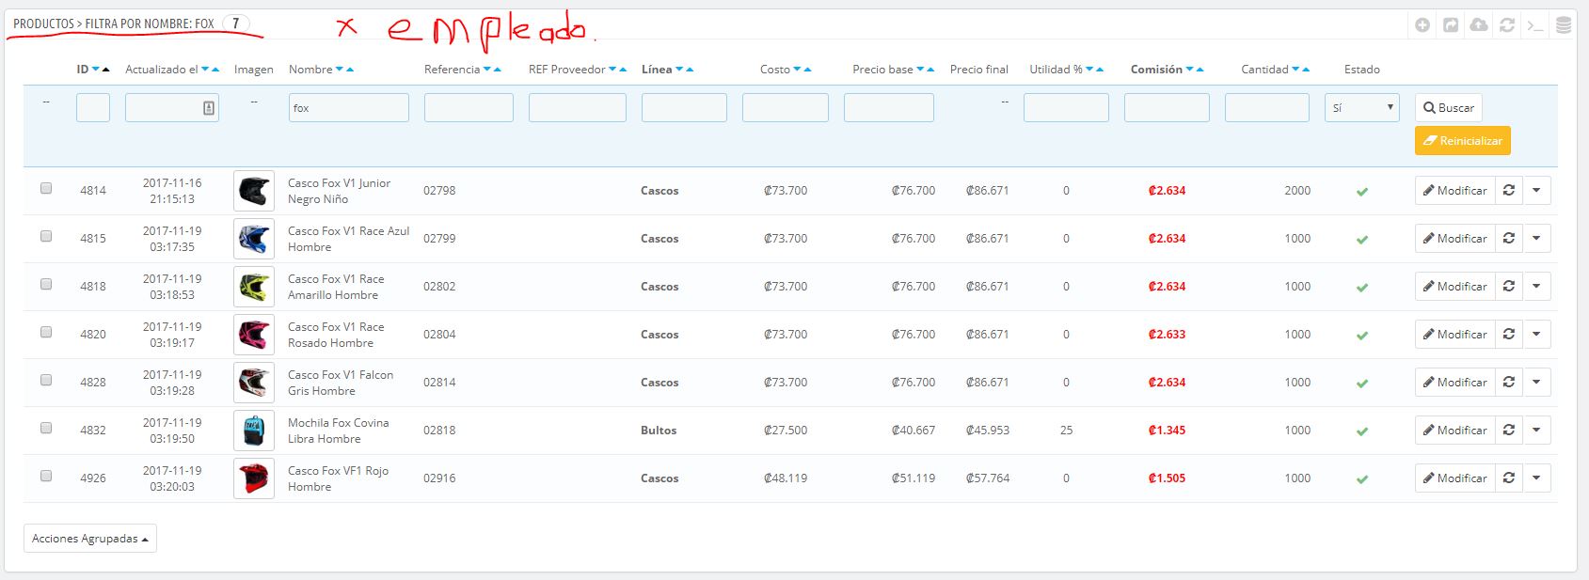Expand actions caret for product 4832
Viewport: 1589px width, 580px height.
click(x=1536, y=430)
